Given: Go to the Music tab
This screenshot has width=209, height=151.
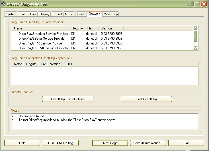Looking at the screenshot, I should pyautogui.click(x=69, y=14).
